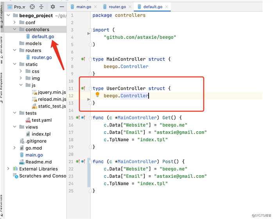Fold the Get function on line 15
Screen dimensions: 273x219
pyautogui.click(x=90, y=118)
